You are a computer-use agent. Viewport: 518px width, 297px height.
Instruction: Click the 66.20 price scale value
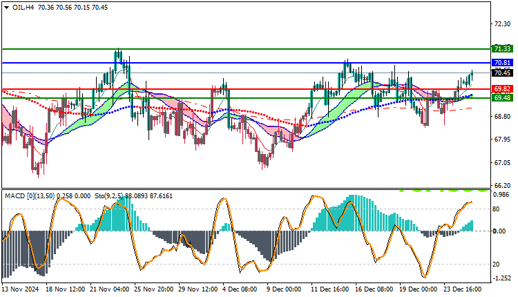pos(502,185)
